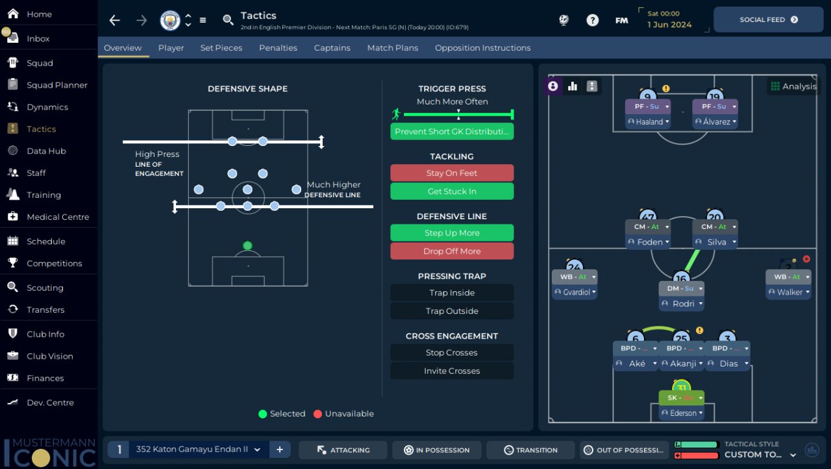Image resolution: width=831 pixels, height=469 pixels.
Task: Click the Analysis button above pitch
Action: tap(793, 86)
